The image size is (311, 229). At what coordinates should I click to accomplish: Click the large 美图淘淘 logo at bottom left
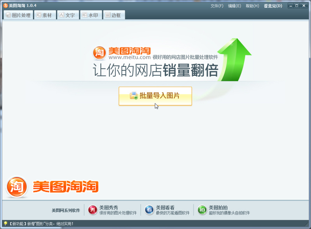click(x=52, y=187)
